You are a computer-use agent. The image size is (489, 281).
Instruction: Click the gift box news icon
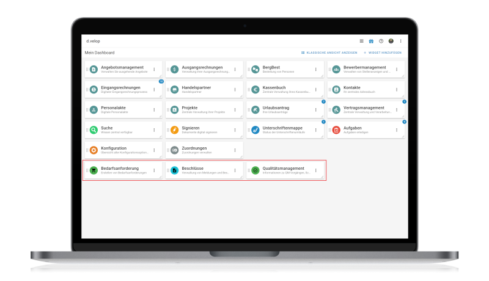(x=371, y=41)
